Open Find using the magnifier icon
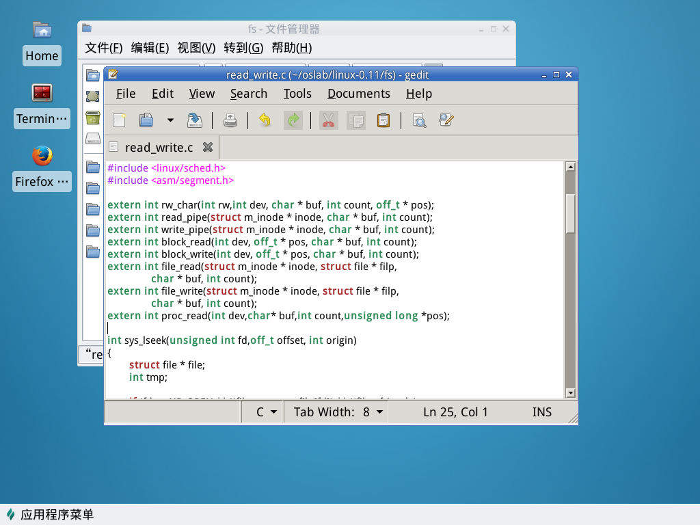Image resolution: width=700 pixels, height=525 pixels. point(419,120)
